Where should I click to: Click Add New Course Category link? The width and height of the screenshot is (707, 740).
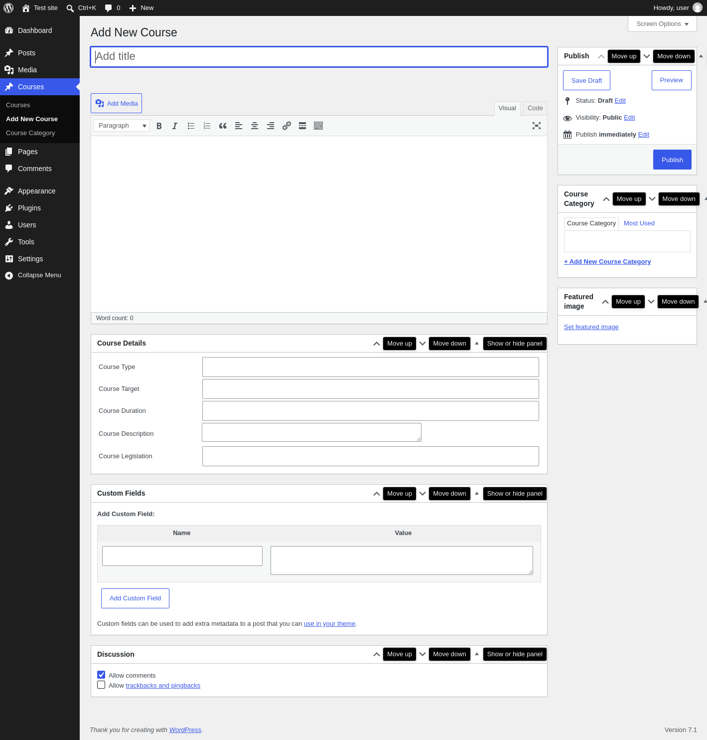click(x=607, y=262)
